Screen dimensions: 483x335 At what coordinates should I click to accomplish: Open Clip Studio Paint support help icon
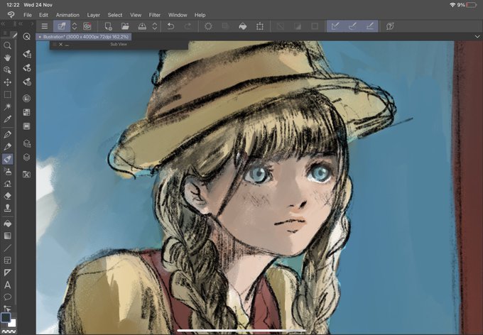tap(390, 26)
